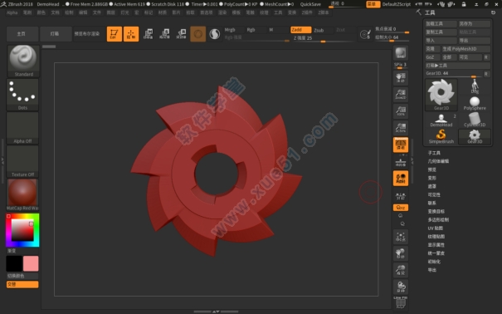The image size is (502, 314).
Task: Expand the UV 贴图 subpalette
Action: point(436,228)
